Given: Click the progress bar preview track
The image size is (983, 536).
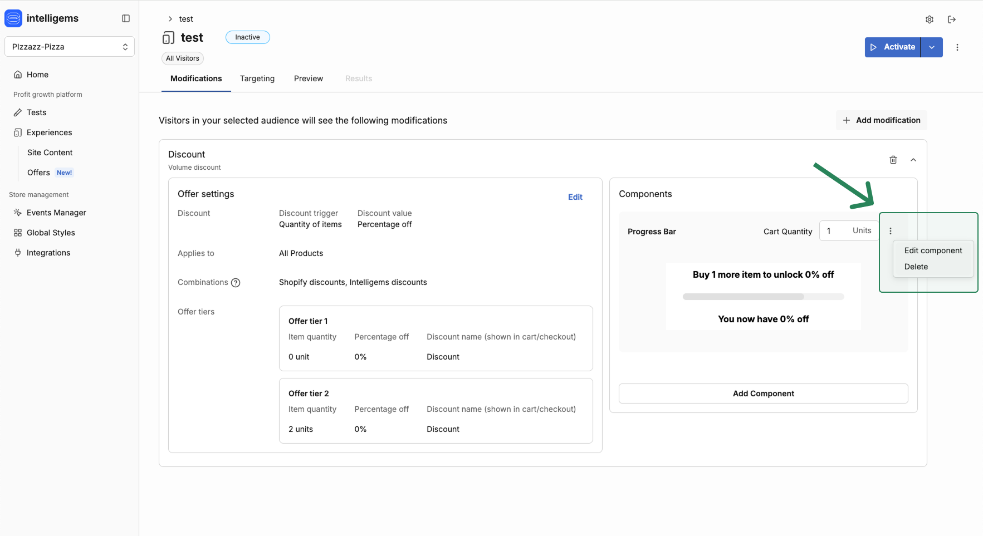Looking at the screenshot, I should pos(763,297).
